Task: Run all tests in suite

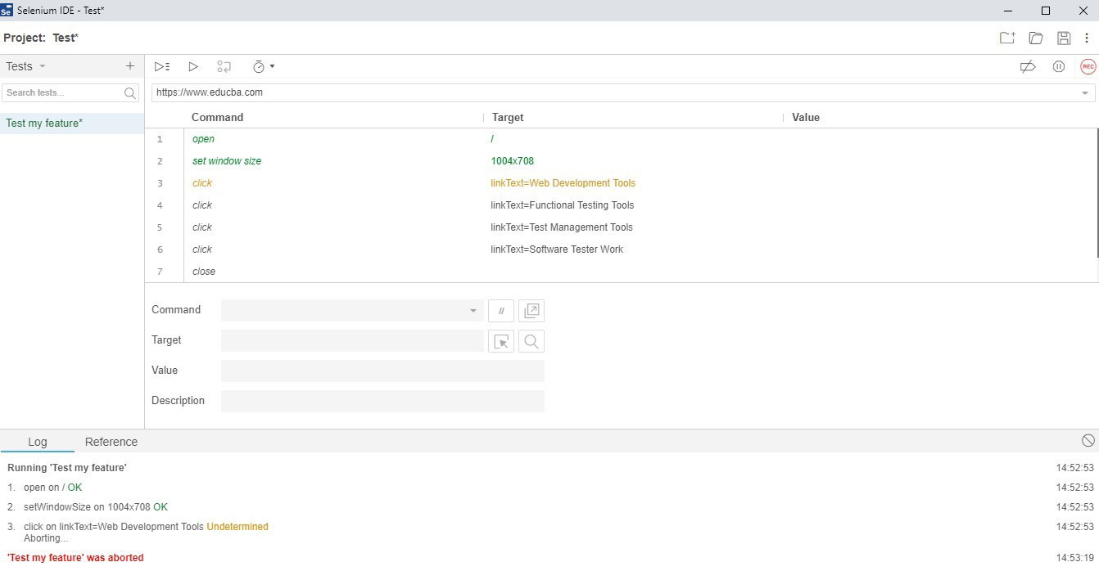Action: click(x=162, y=66)
